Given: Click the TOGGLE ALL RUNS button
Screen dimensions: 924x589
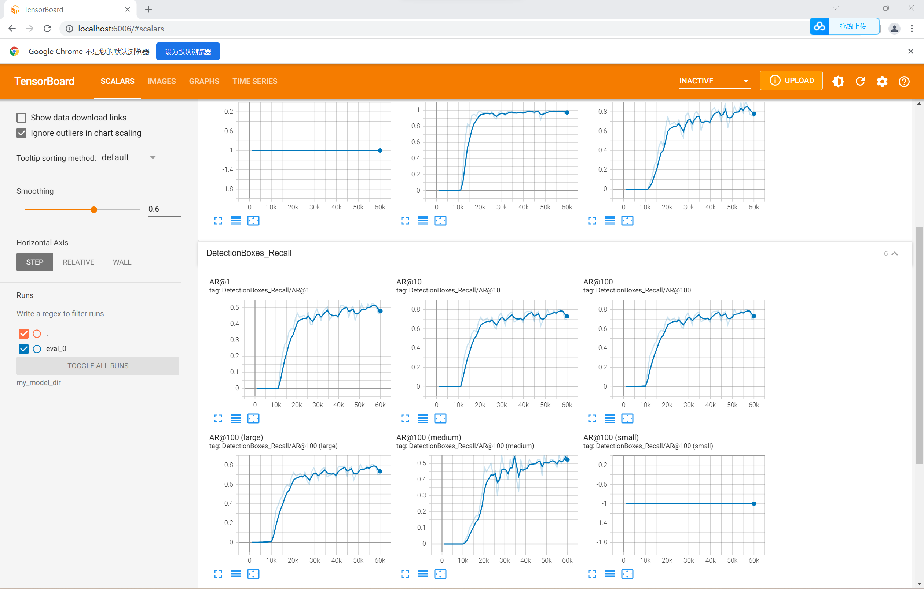Looking at the screenshot, I should (98, 366).
